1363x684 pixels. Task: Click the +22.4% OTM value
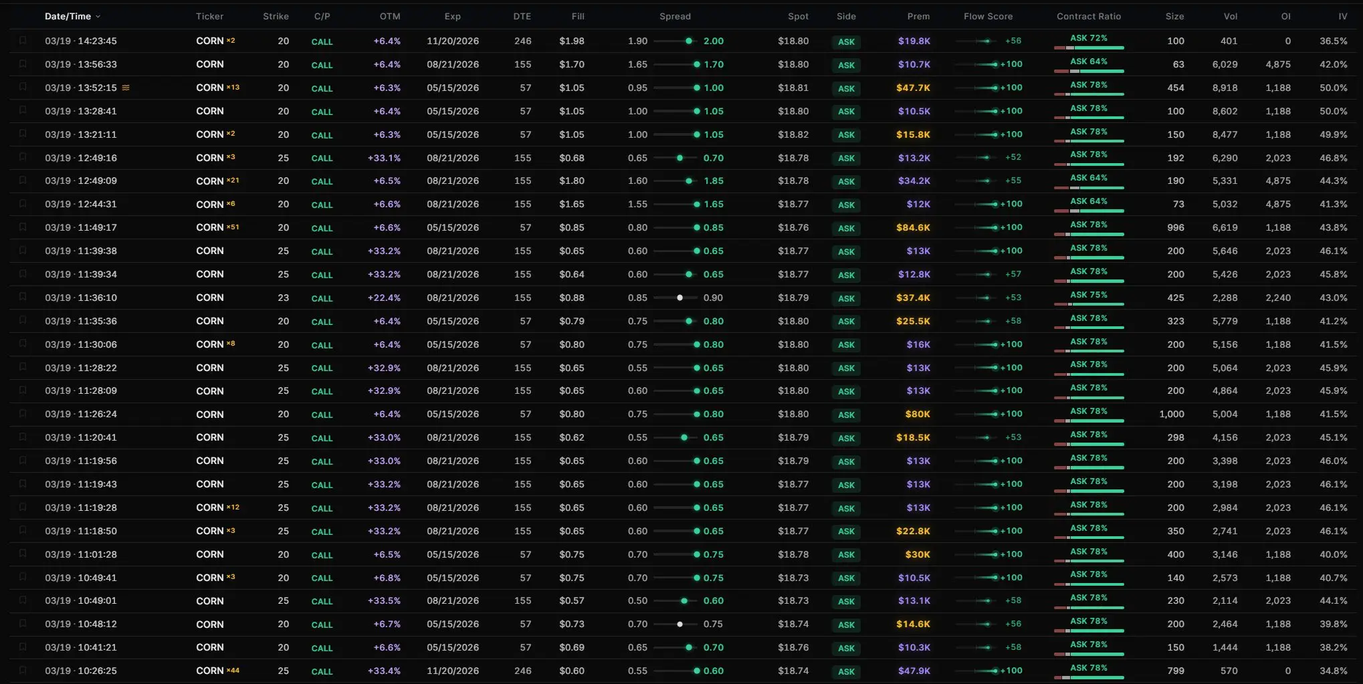pyautogui.click(x=384, y=298)
